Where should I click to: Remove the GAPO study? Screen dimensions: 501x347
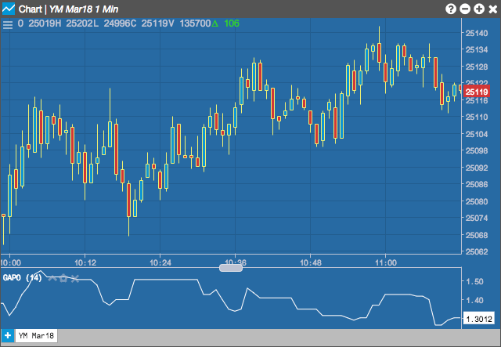[75, 279]
